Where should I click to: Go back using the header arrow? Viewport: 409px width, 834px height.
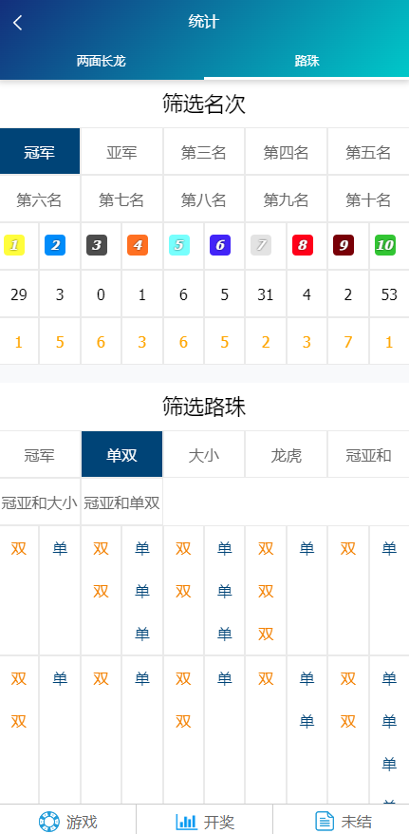coord(17,23)
